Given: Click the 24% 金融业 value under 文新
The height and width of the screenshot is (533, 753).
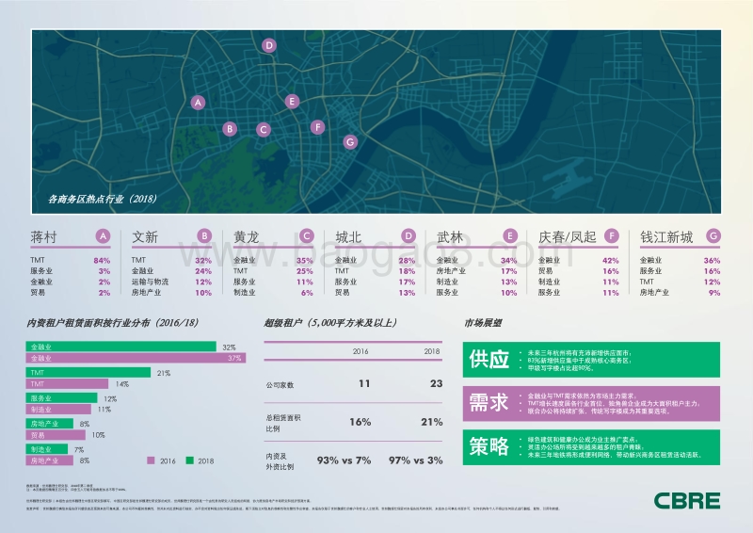Looking at the screenshot, I should click(x=203, y=271).
